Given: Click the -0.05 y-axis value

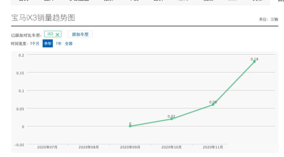Looking at the screenshot, I should 19,145.
